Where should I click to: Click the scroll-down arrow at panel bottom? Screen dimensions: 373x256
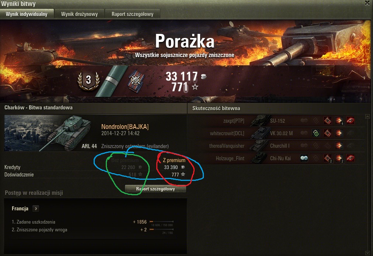pos(367,253)
